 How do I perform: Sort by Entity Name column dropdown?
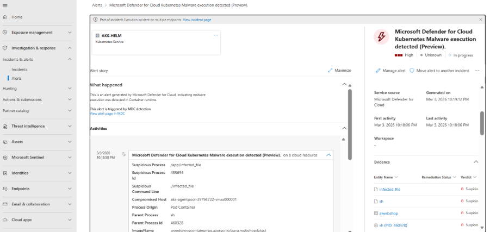pos(396,177)
